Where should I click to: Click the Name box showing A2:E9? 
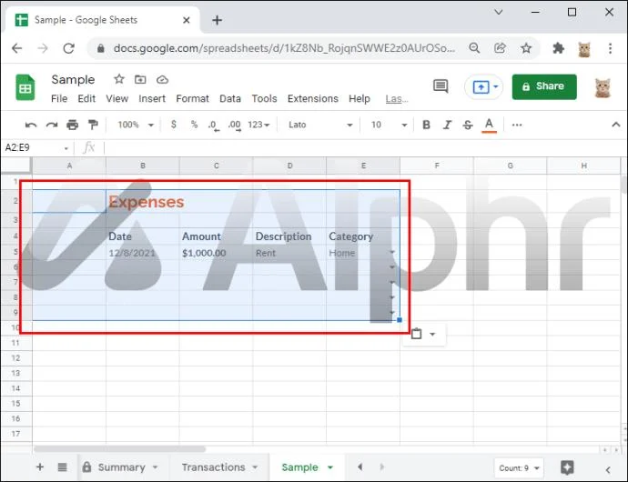coord(36,147)
